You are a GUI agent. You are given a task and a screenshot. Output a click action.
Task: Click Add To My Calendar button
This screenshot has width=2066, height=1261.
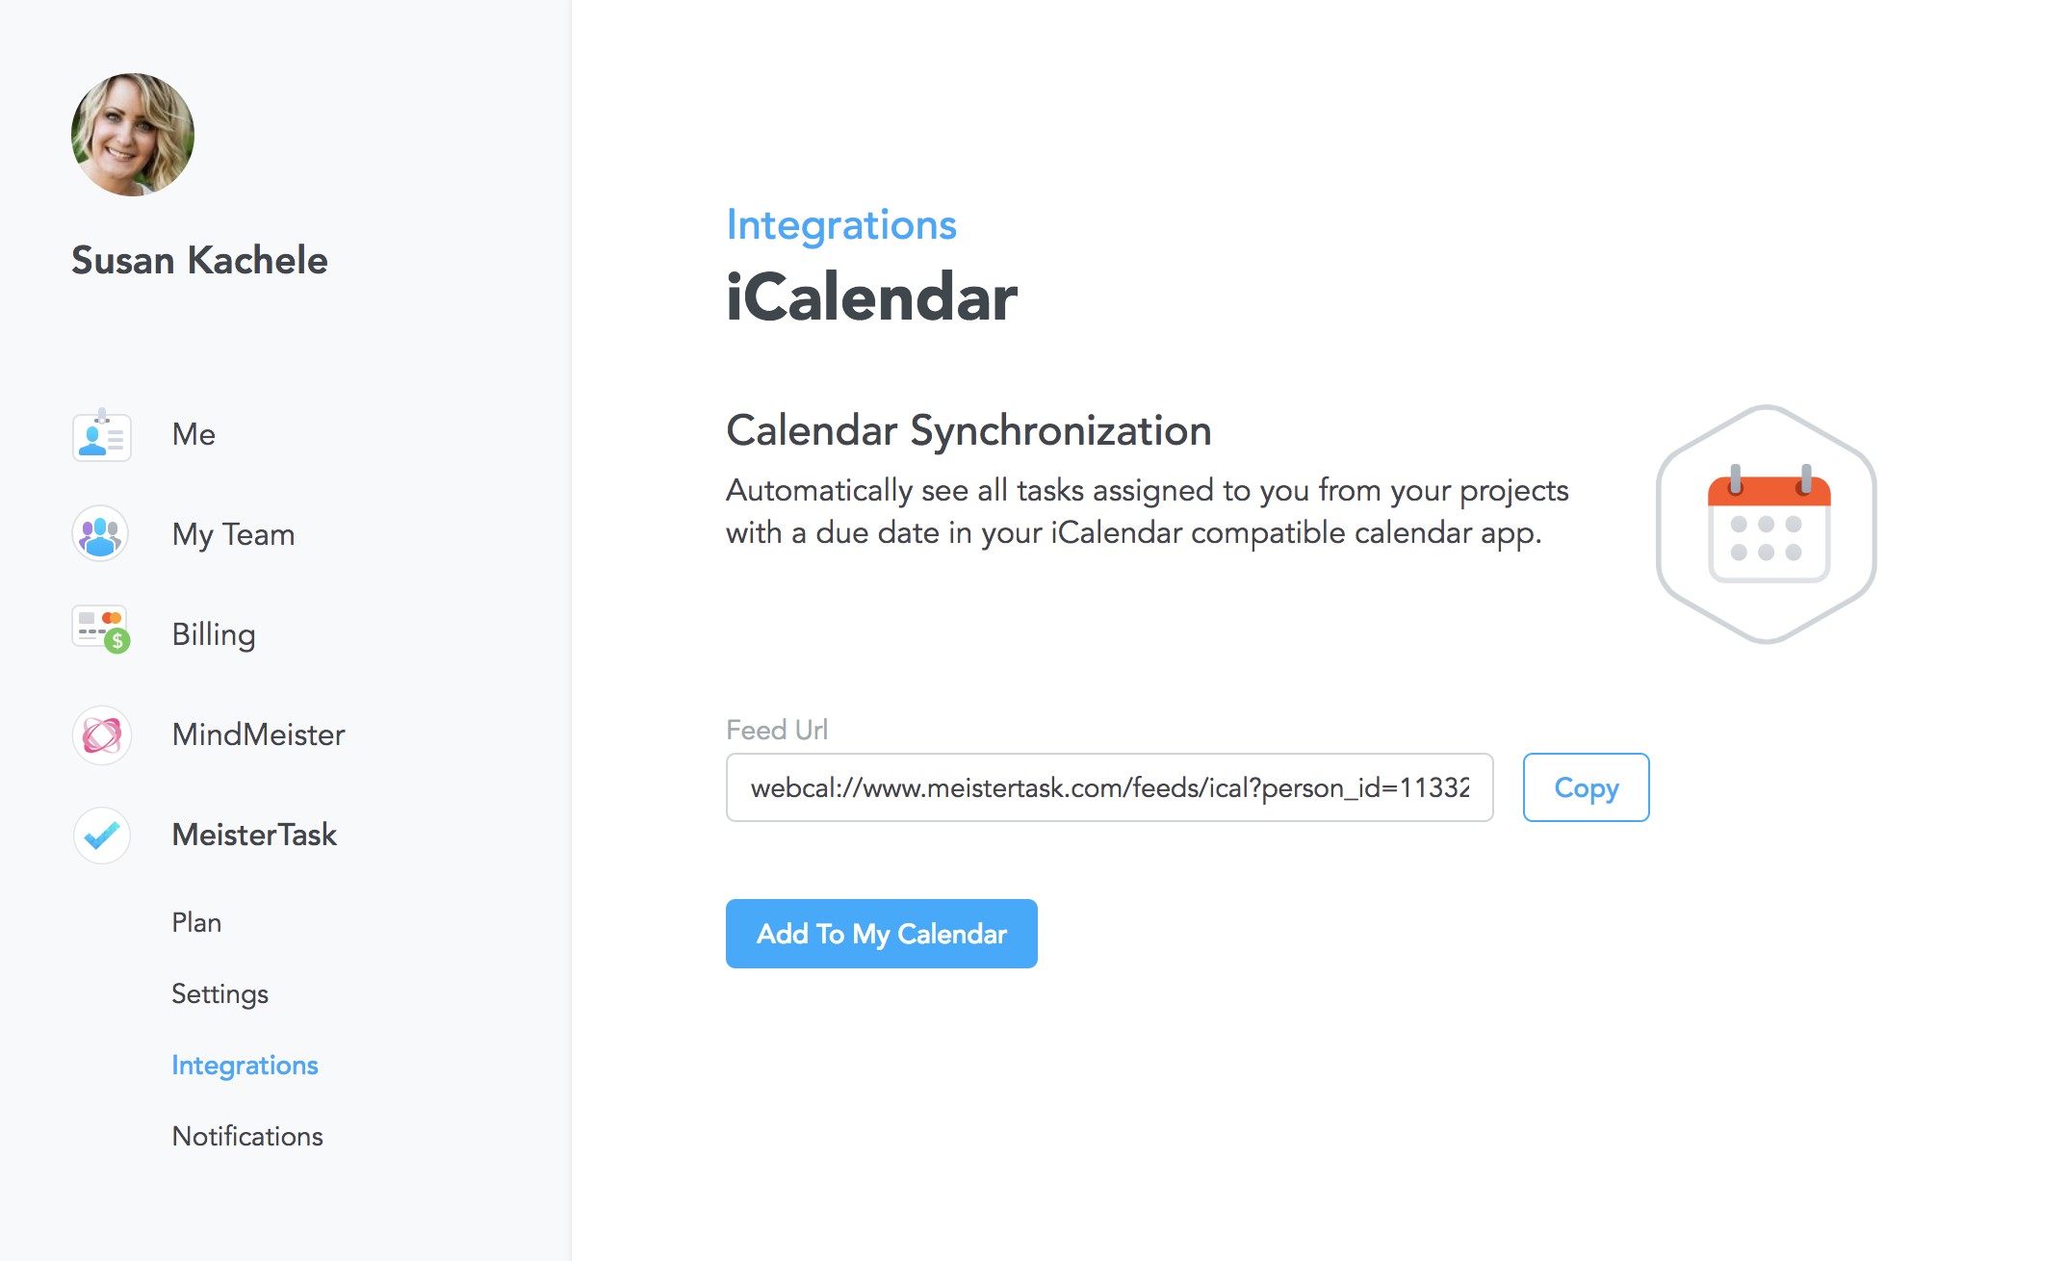coord(881,934)
